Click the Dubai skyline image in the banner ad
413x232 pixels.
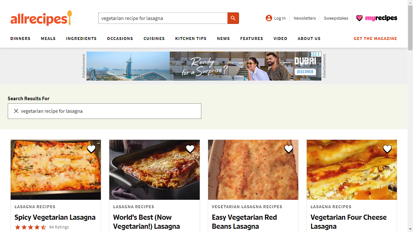128,66
